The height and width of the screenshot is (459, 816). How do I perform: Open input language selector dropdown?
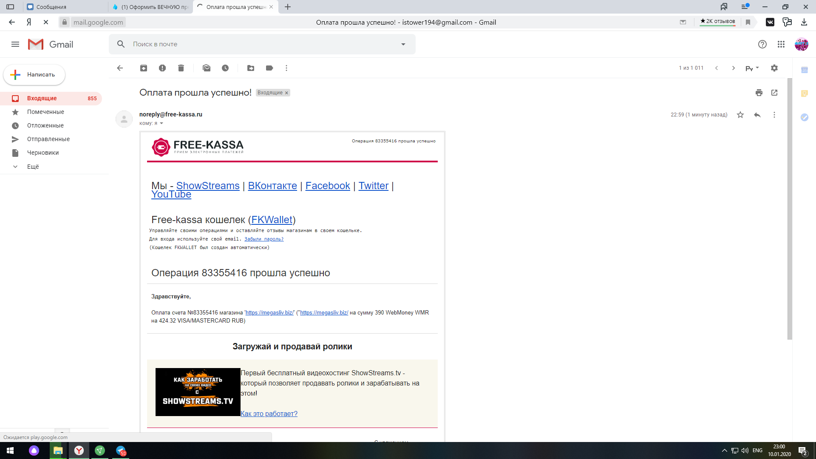pyautogui.click(x=752, y=68)
